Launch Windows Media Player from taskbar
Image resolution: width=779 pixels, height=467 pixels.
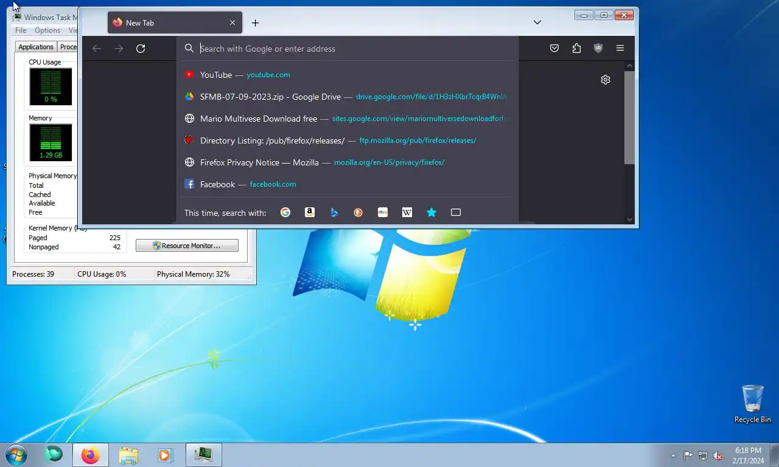[166, 455]
